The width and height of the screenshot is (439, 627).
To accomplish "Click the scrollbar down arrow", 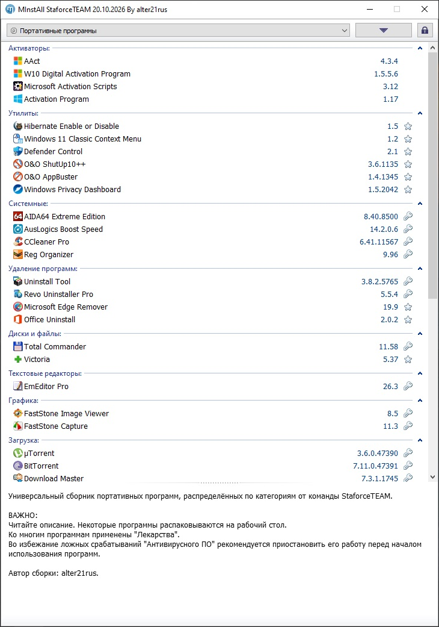I will [x=433, y=476].
